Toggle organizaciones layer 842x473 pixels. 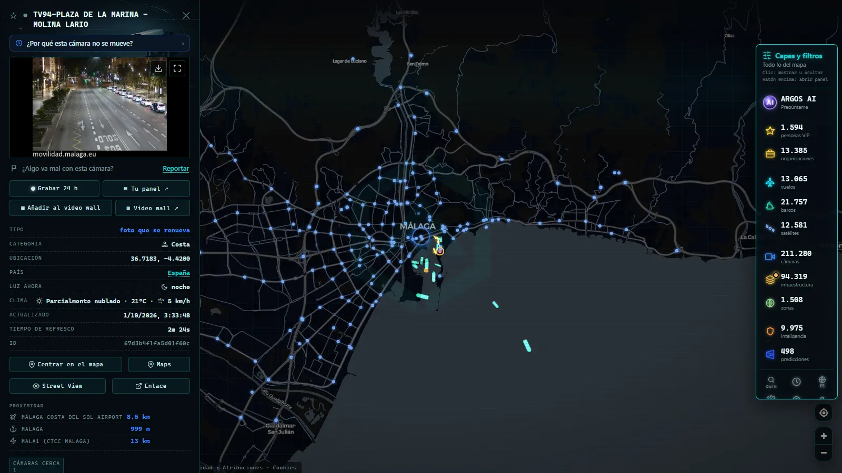(797, 154)
